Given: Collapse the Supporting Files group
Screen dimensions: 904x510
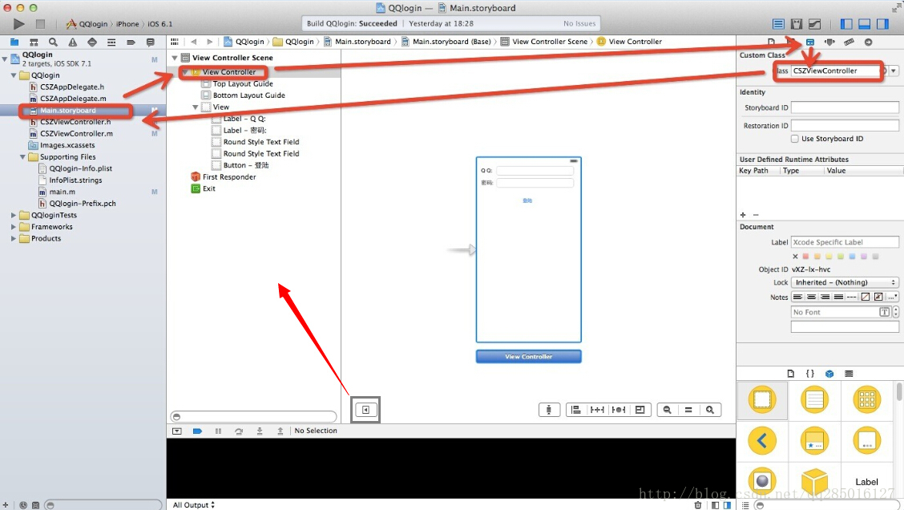Looking at the screenshot, I should point(23,157).
